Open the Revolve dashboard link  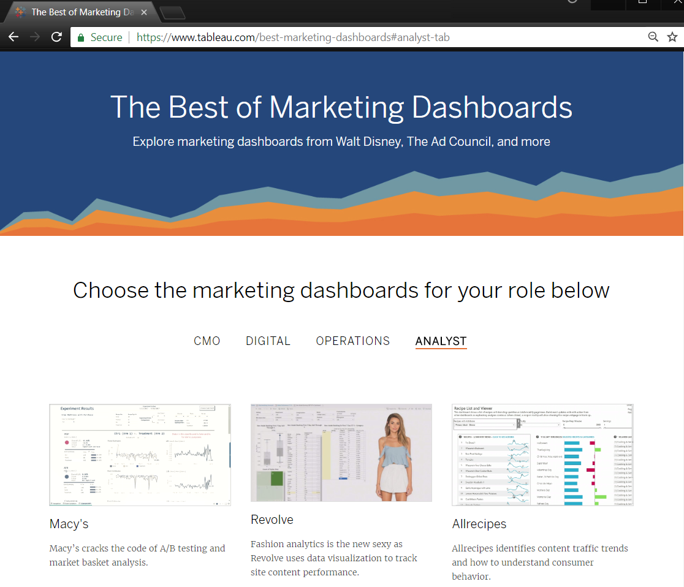pyautogui.click(x=272, y=520)
